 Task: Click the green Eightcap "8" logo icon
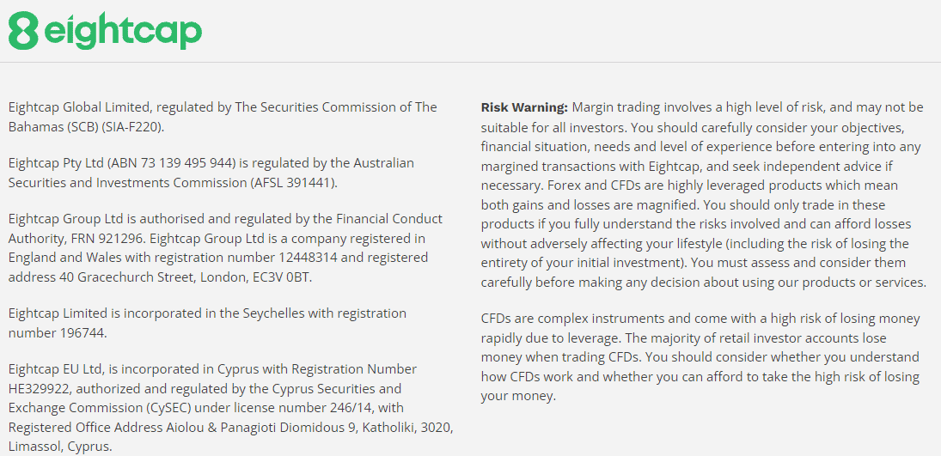(x=23, y=30)
